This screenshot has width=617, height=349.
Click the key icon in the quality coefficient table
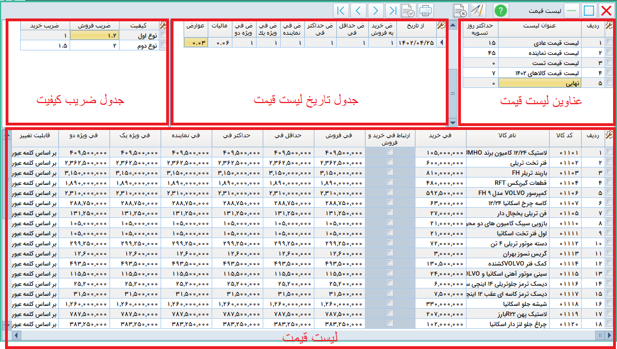pyautogui.click(x=163, y=25)
